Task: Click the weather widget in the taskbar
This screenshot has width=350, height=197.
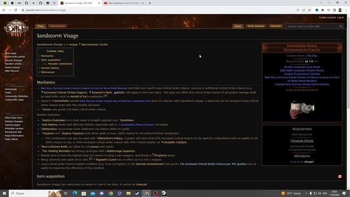Action: pyautogui.click(x=291, y=193)
